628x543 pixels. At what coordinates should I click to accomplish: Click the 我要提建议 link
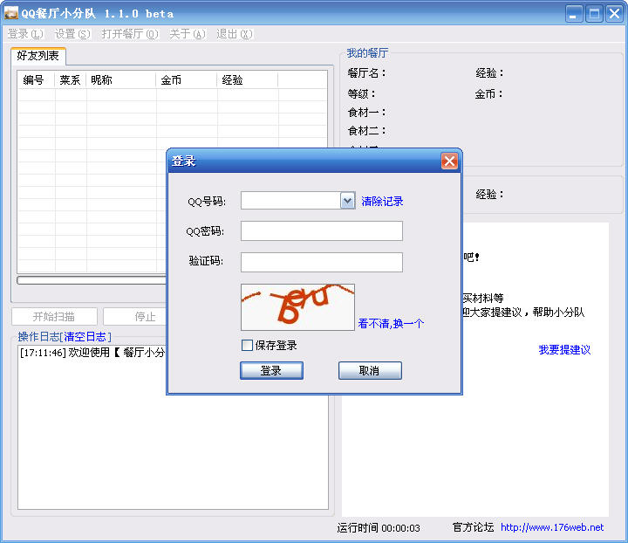tap(564, 349)
